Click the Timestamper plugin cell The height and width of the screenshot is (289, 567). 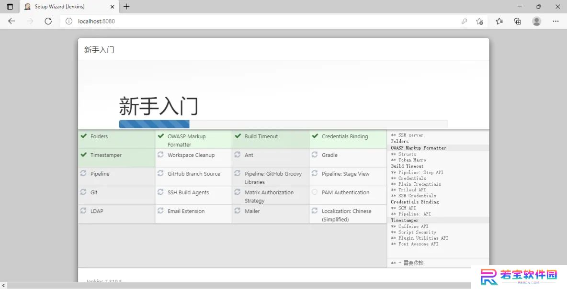tap(116, 158)
